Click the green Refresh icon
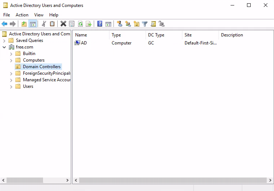The image size is (274, 191). coord(80,24)
